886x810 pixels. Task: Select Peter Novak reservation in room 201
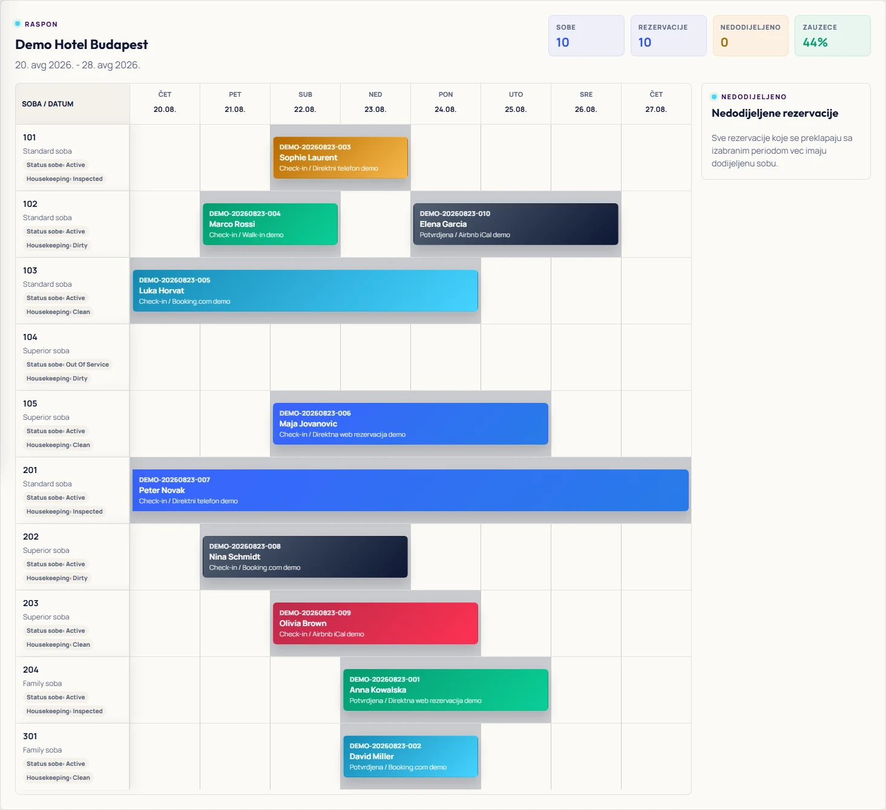click(x=410, y=490)
